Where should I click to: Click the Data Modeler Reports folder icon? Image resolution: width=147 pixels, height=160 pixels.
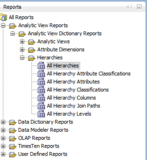12,130
